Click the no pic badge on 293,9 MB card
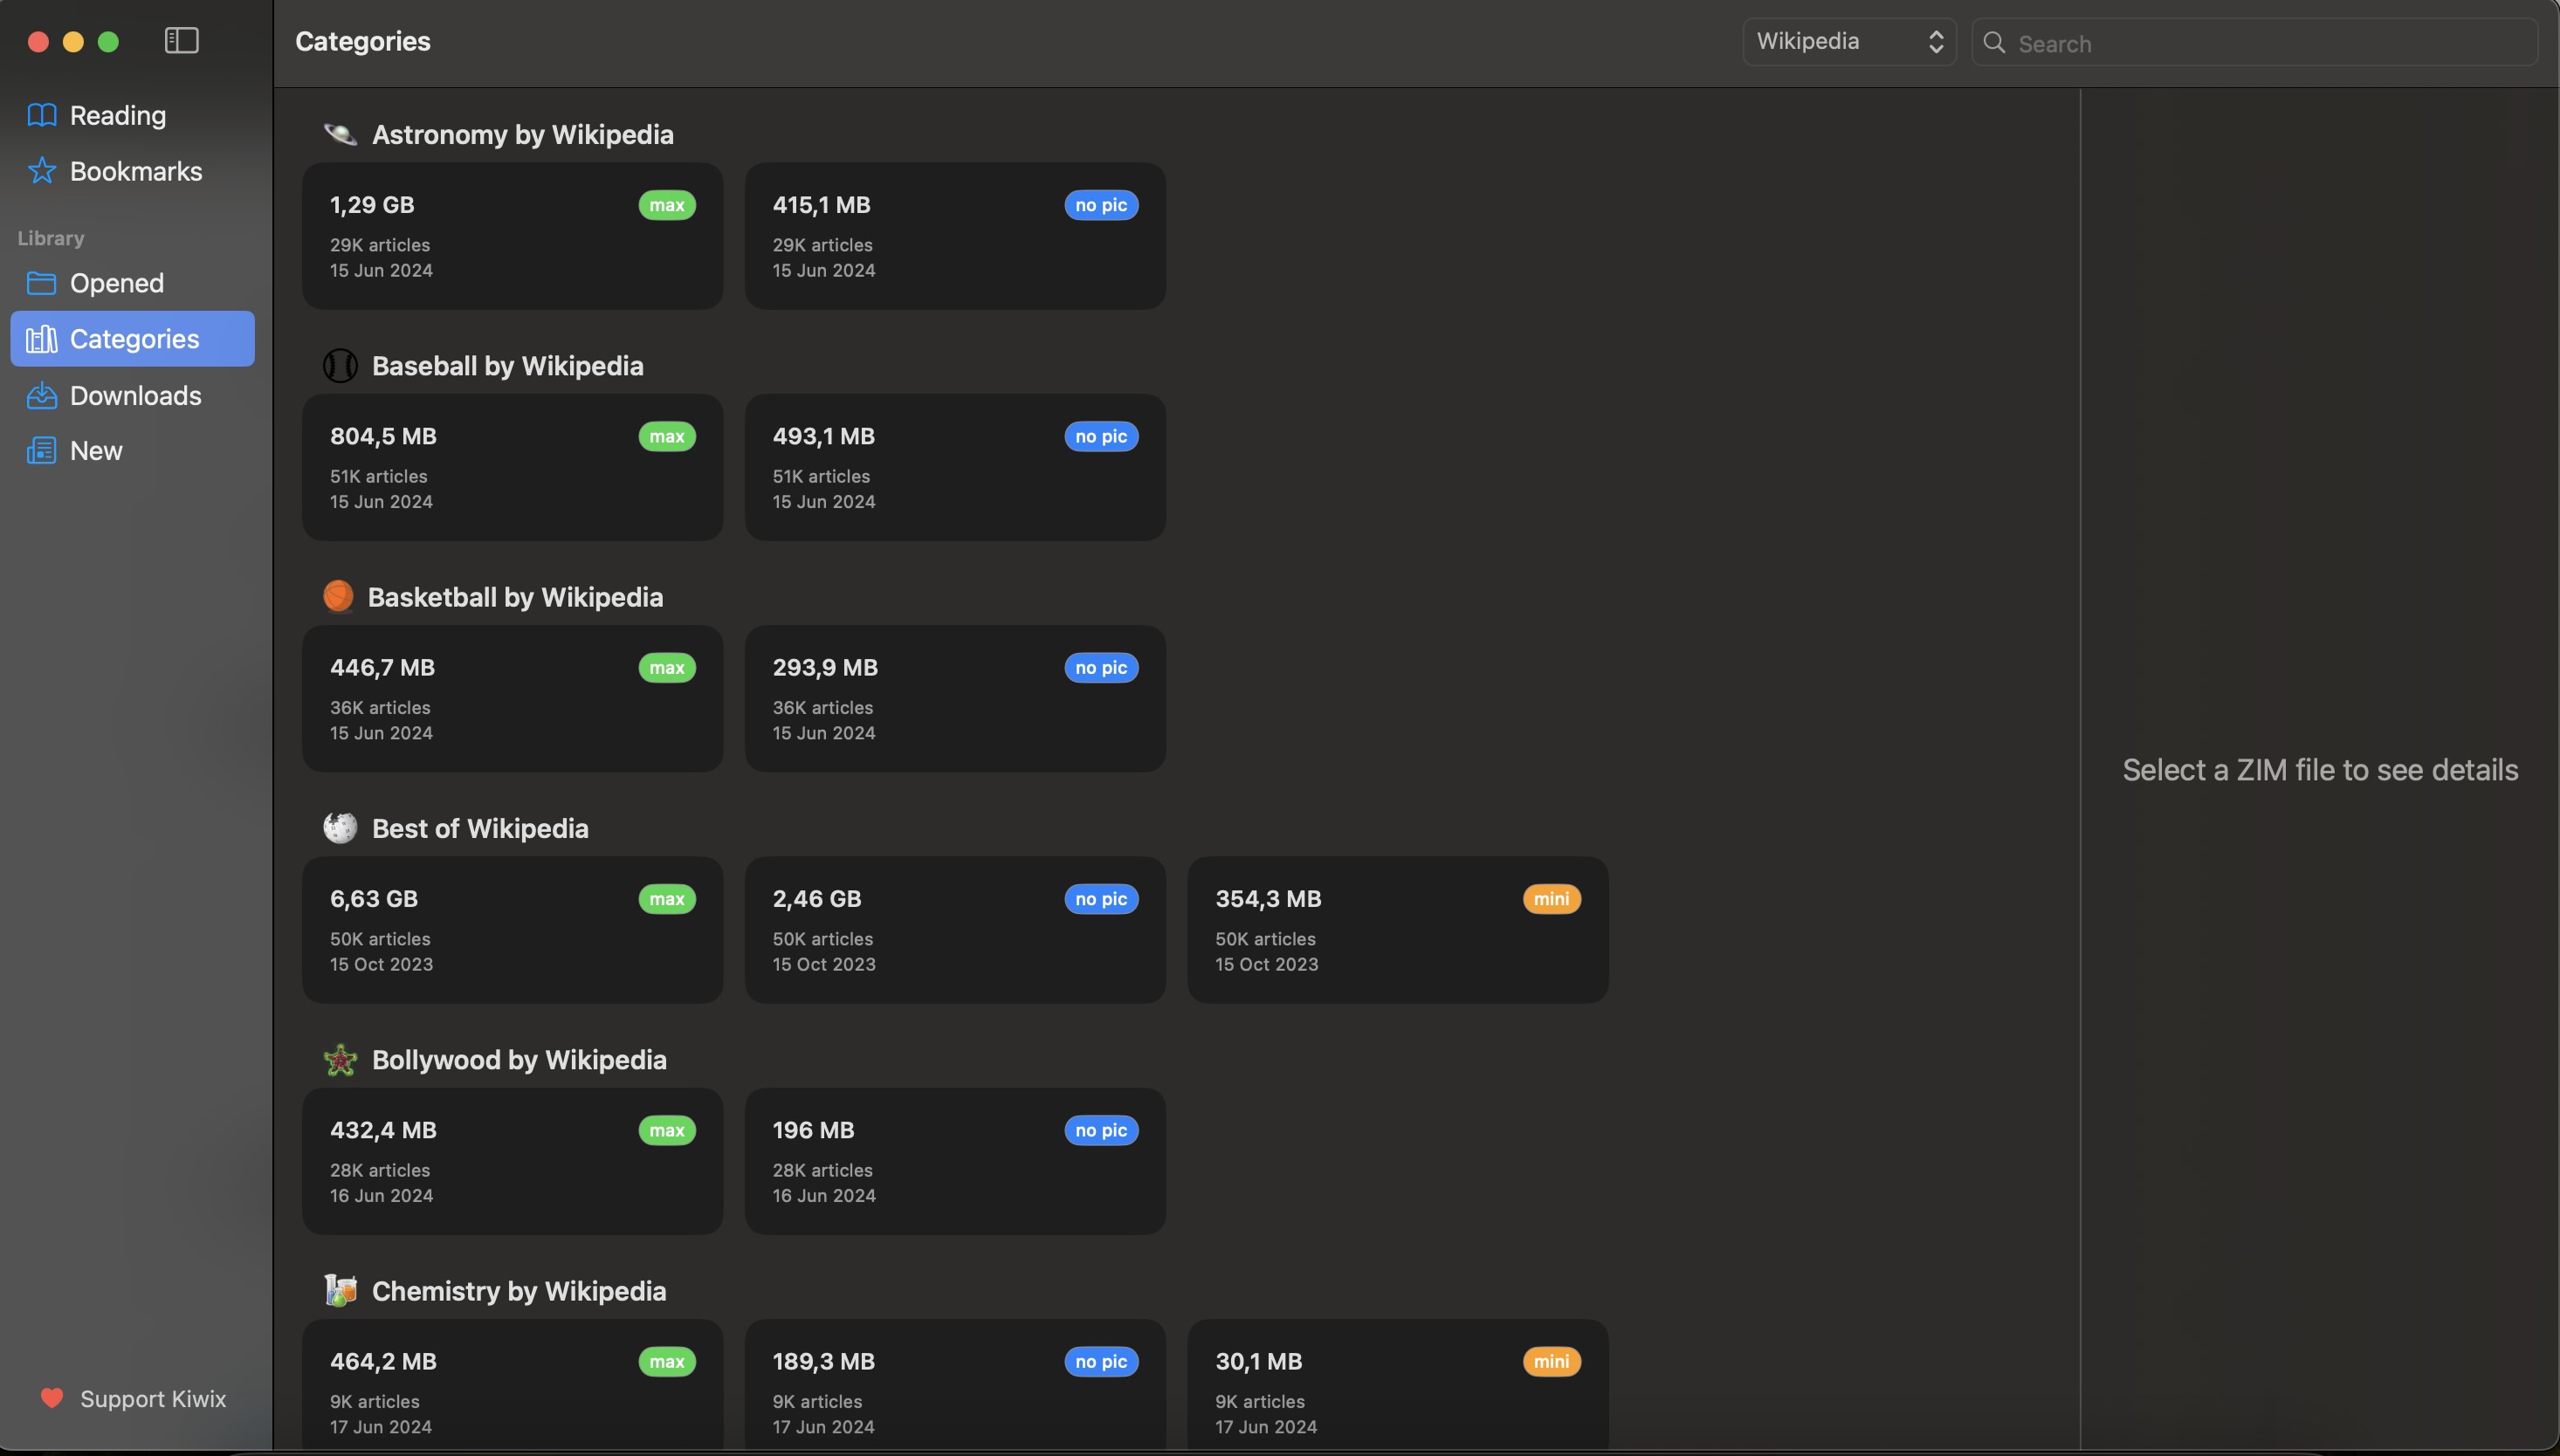2560x1456 pixels. [1101, 667]
